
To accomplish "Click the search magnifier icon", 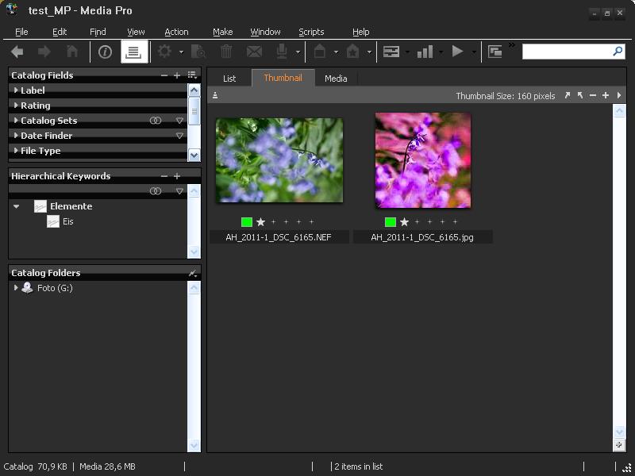I will point(618,52).
